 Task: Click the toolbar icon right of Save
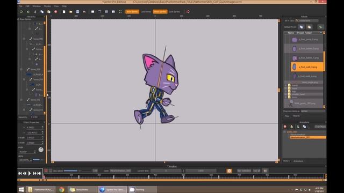click(84, 12)
